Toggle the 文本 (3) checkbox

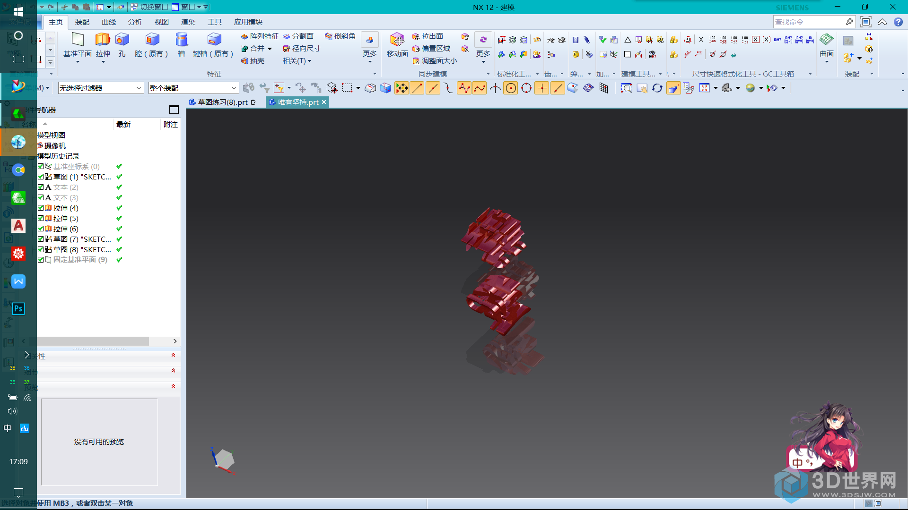coord(41,197)
